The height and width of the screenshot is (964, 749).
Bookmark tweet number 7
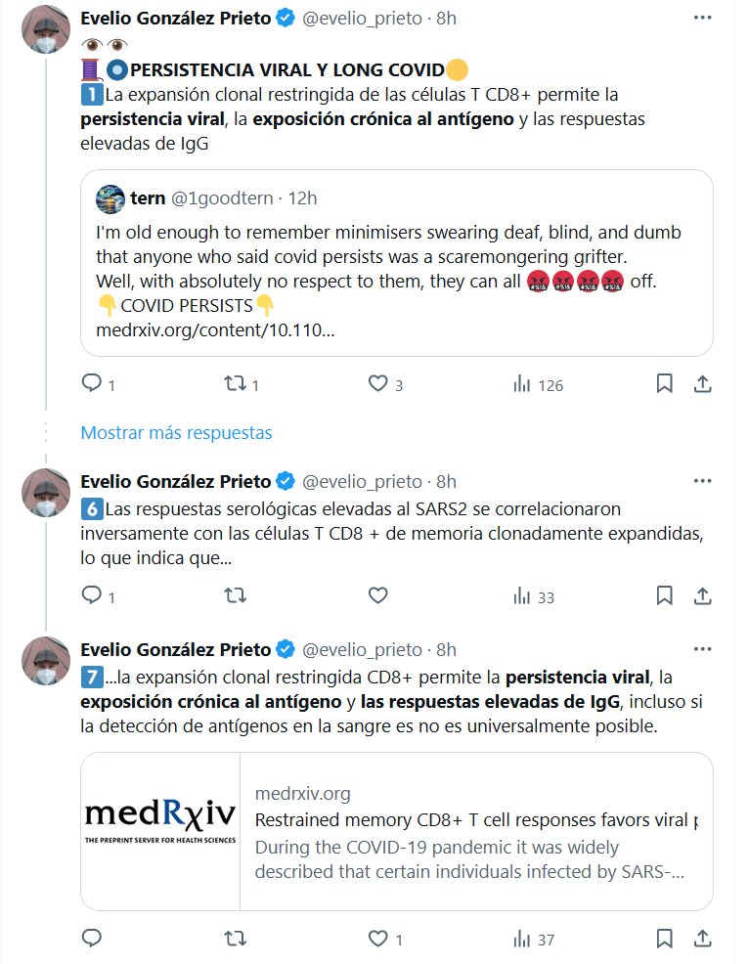tap(664, 940)
